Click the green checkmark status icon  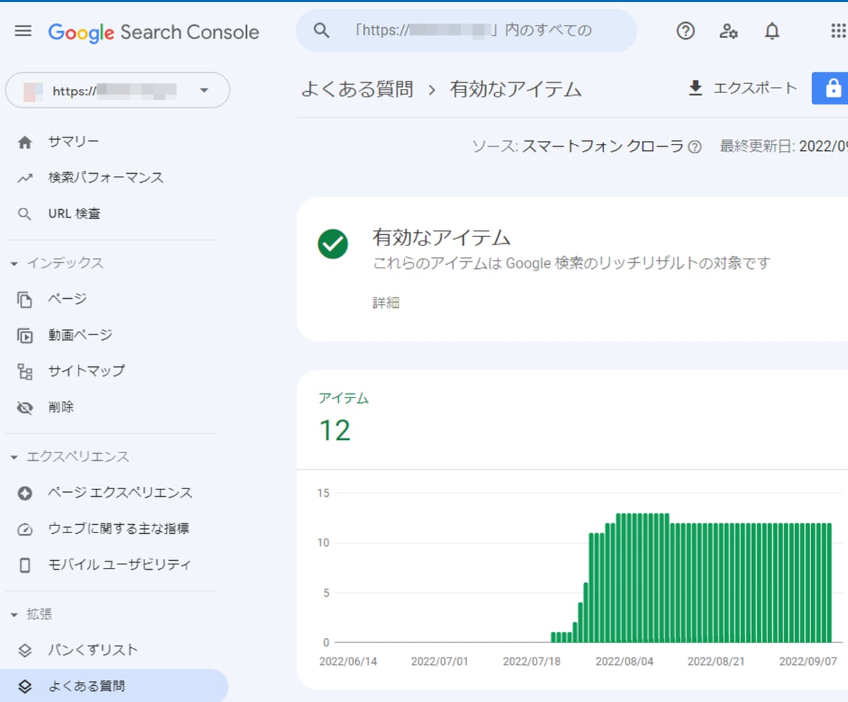click(x=333, y=244)
